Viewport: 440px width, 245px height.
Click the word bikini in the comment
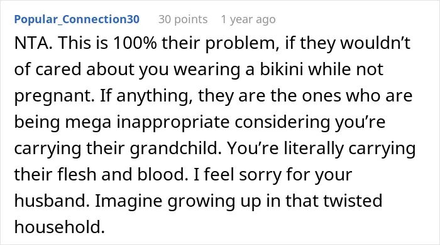pyautogui.click(x=282, y=69)
